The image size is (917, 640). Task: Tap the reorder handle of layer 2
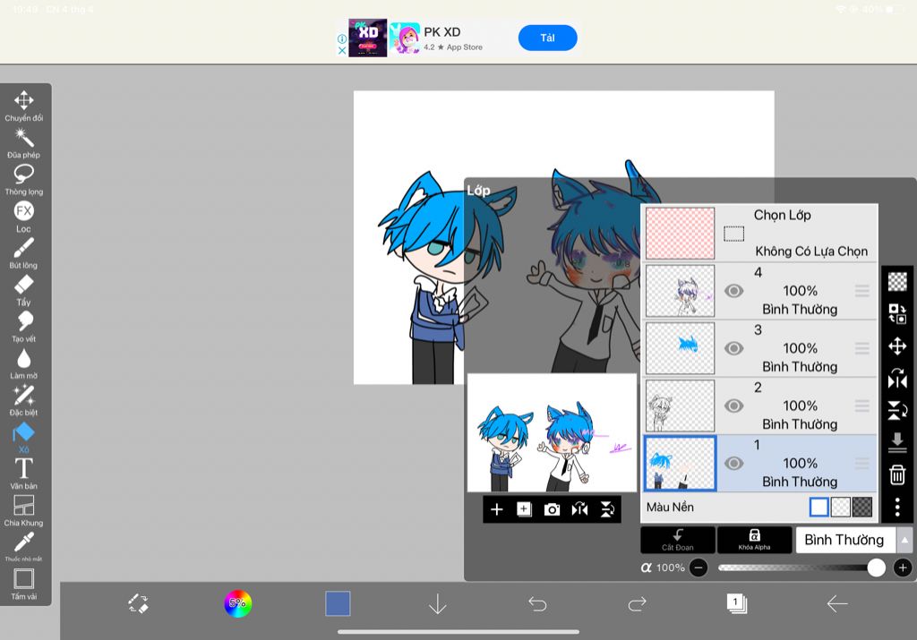(862, 405)
